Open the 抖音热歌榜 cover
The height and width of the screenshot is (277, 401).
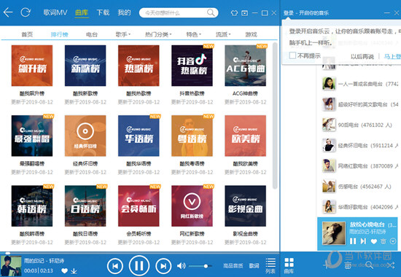point(192,66)
